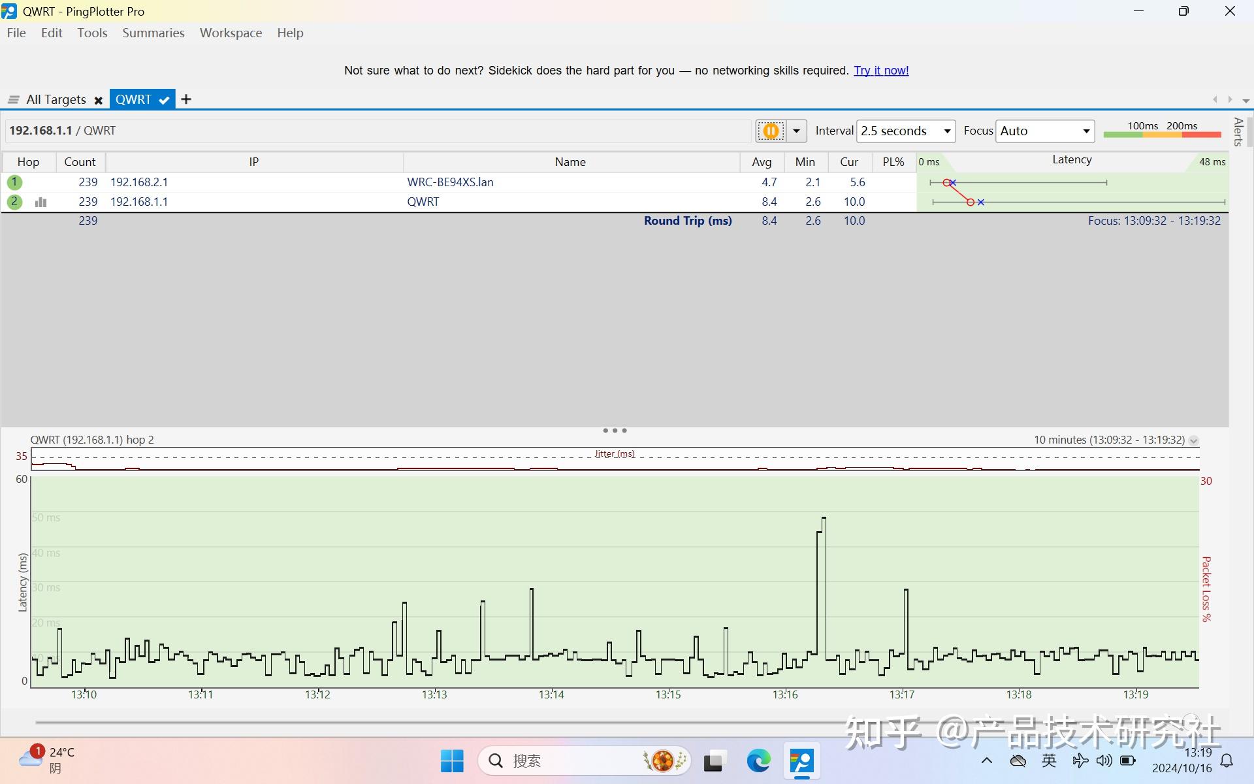1254x784 pixels.
Task: Click the Try it now link
Action: point(881,71)
